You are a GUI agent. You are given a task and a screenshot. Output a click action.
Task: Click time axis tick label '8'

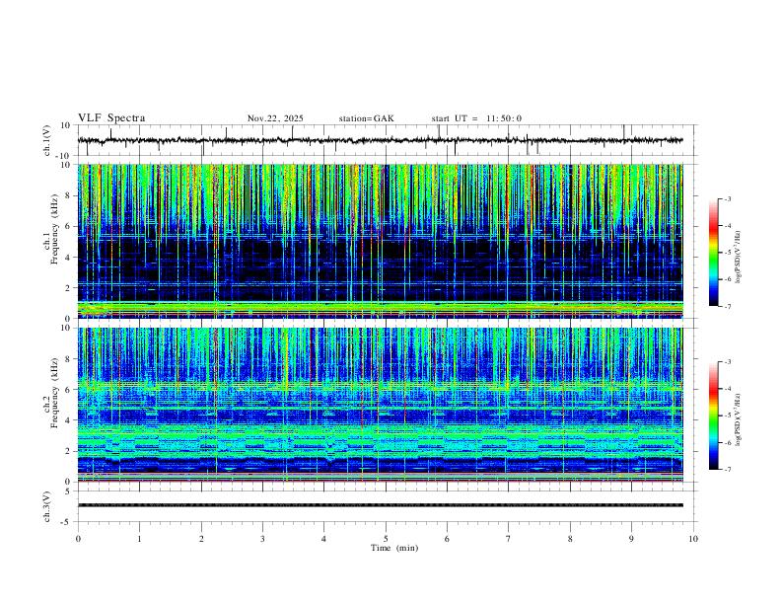(570, 539)
